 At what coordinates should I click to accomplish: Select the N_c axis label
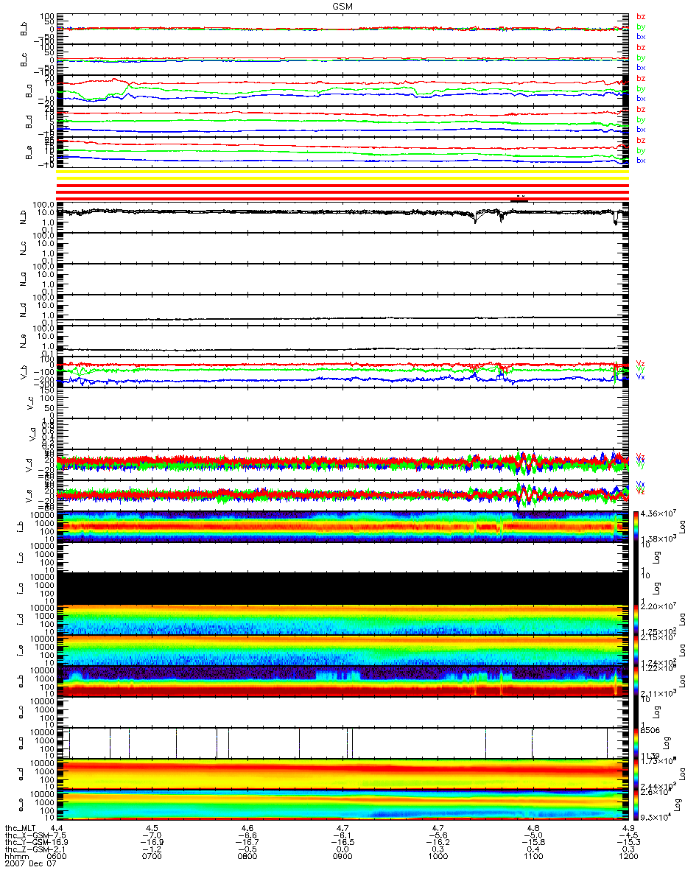(x=24, y=248)
